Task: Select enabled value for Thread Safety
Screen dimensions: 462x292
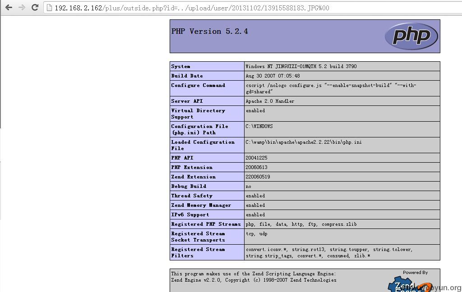Action: click(255, 196)
